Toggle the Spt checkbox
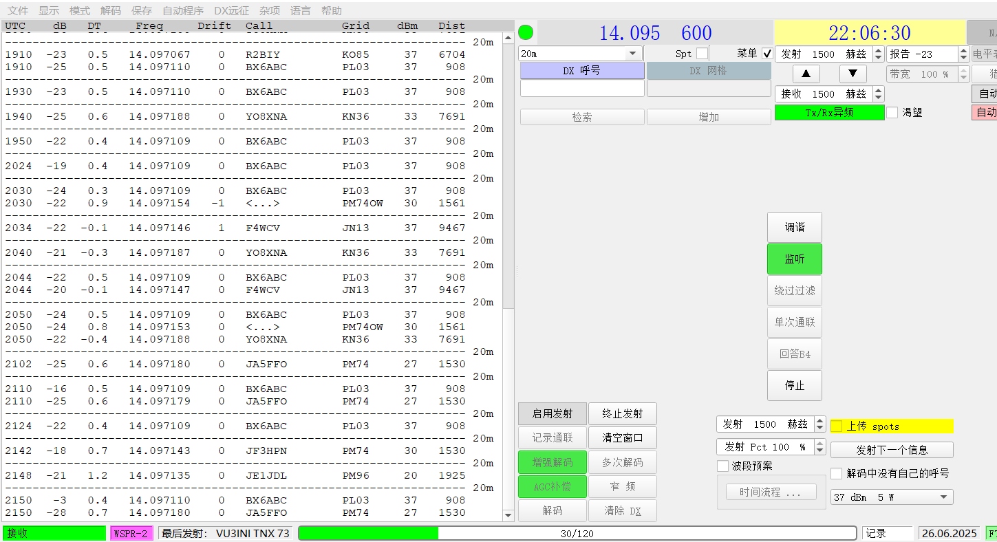 pyautogui.click(x=702, y=53)
